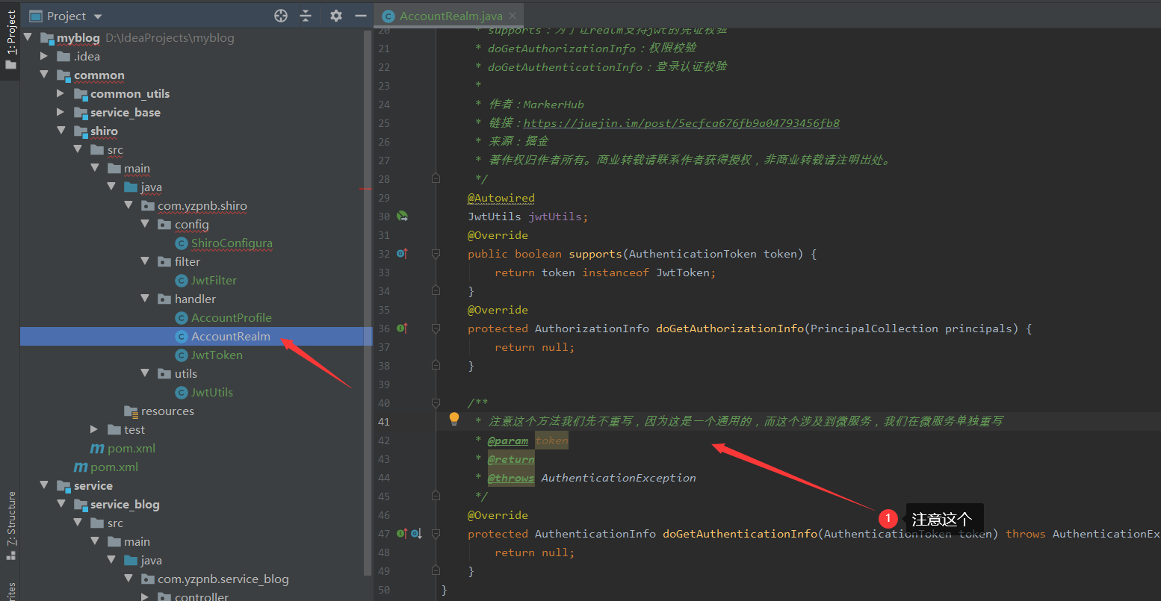Toggle code folding at line 32
The width and height of the screenshot is (1161, 601).
pyautogui.click(x=436, y=253)
